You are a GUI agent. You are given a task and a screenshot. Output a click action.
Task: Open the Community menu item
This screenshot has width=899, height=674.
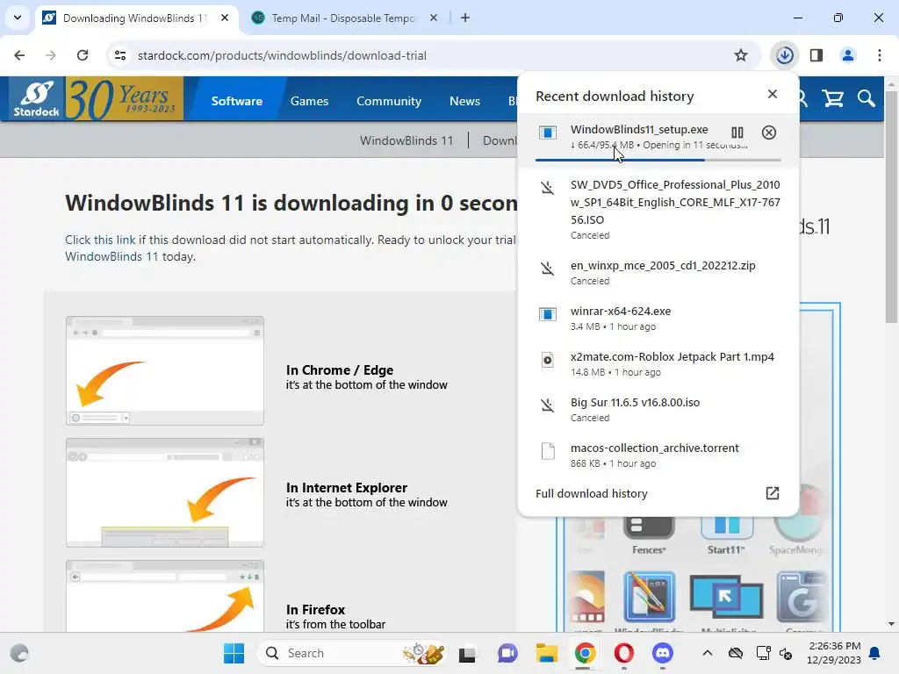click(x=389, y=101)
